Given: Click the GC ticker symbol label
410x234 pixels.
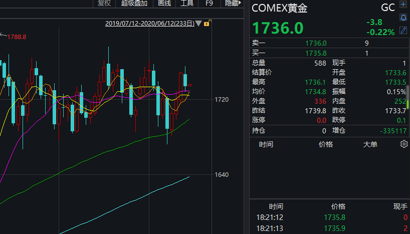Looking at the screenshot, I should (x=388, y=8).
